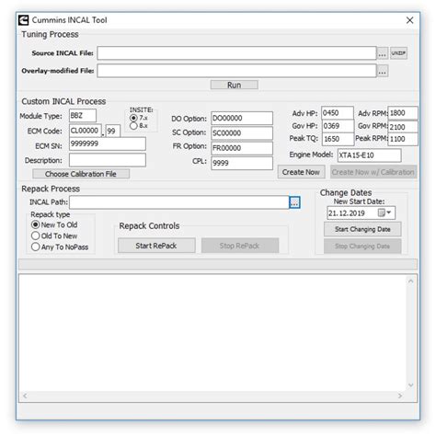This screenshot has height=436, width=436.
Task: Edit the ECM SN field 9999999
Action: (108, 143)
